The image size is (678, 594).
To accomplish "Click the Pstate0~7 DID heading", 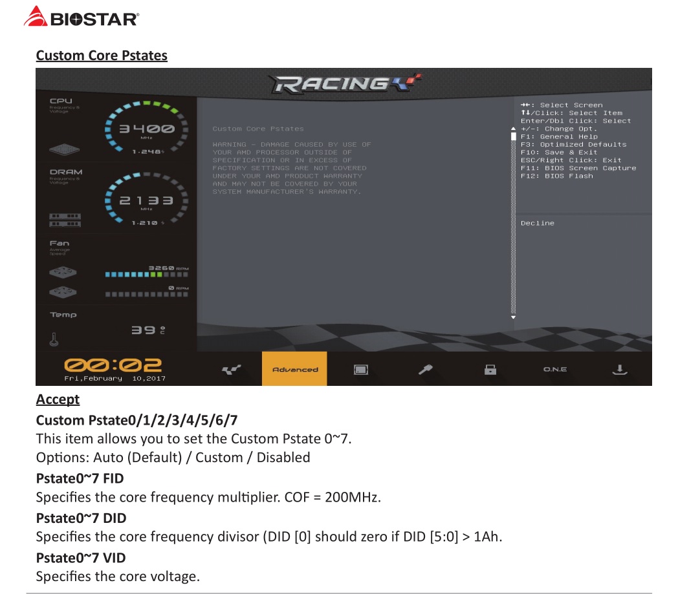I will [82, 518].
